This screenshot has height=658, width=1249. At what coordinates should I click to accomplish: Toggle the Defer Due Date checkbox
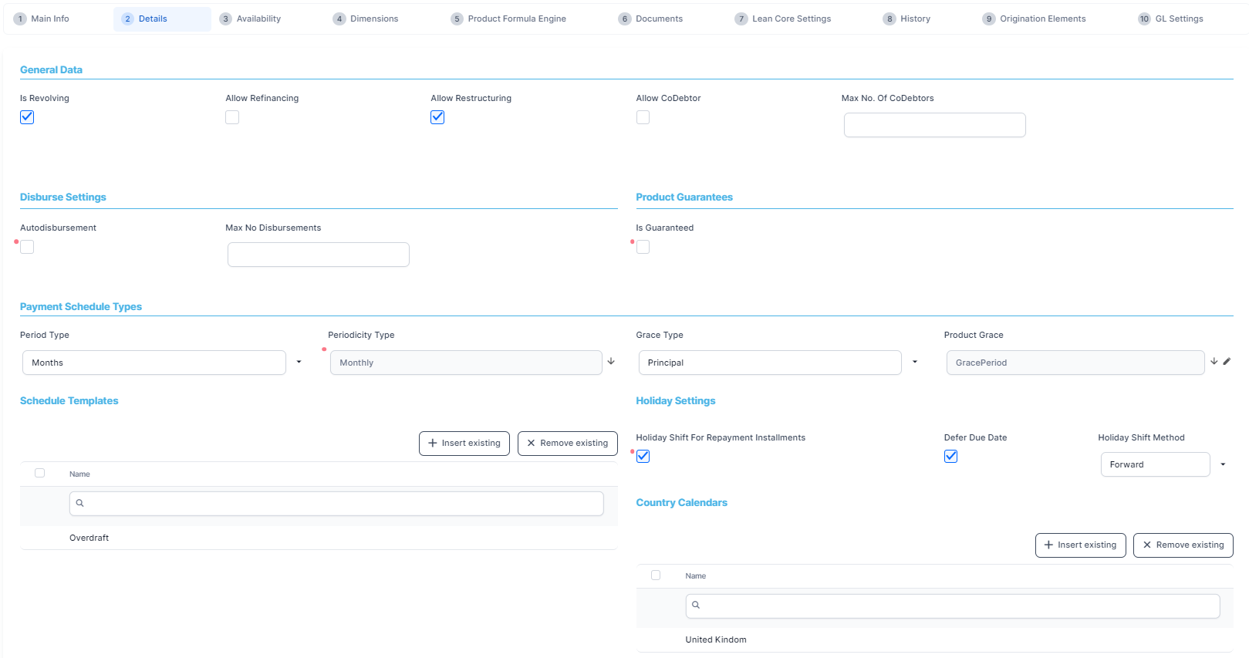coord(950,456)
